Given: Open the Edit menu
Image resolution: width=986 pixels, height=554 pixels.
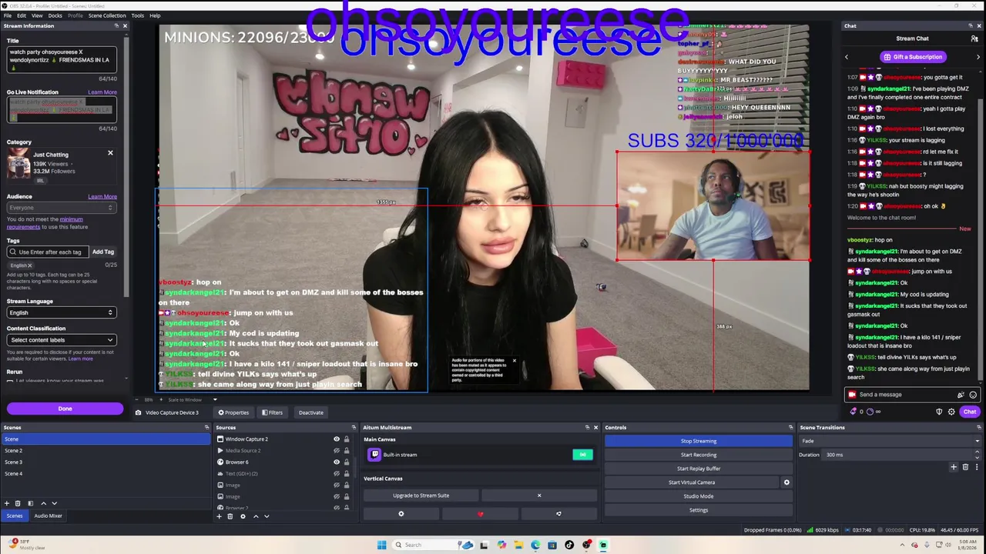Looking at the screenshot, I should pyautogui.click(x=22, y=15).
